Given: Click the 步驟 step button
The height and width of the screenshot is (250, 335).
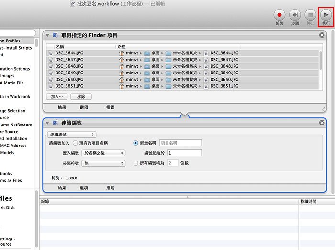Looking at the screenshot, I should (x=295, y=14).
